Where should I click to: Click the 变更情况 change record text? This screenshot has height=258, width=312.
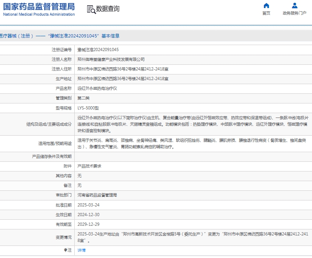[193, 237]
